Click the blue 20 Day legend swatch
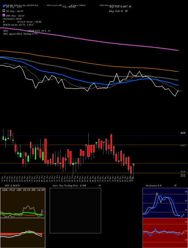Viewport: 188px width, 248px height. pyautogui.click(x=4, y=6)
